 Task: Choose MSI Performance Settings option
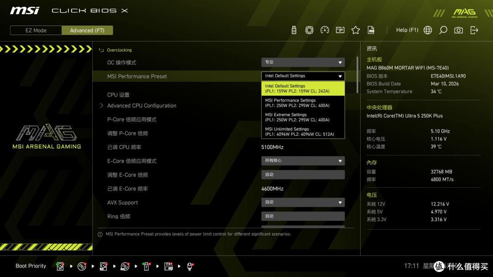pos(303,103)
